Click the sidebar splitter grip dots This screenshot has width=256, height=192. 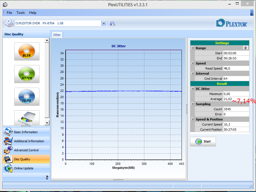pyautogui.click(x=26, y=126)
